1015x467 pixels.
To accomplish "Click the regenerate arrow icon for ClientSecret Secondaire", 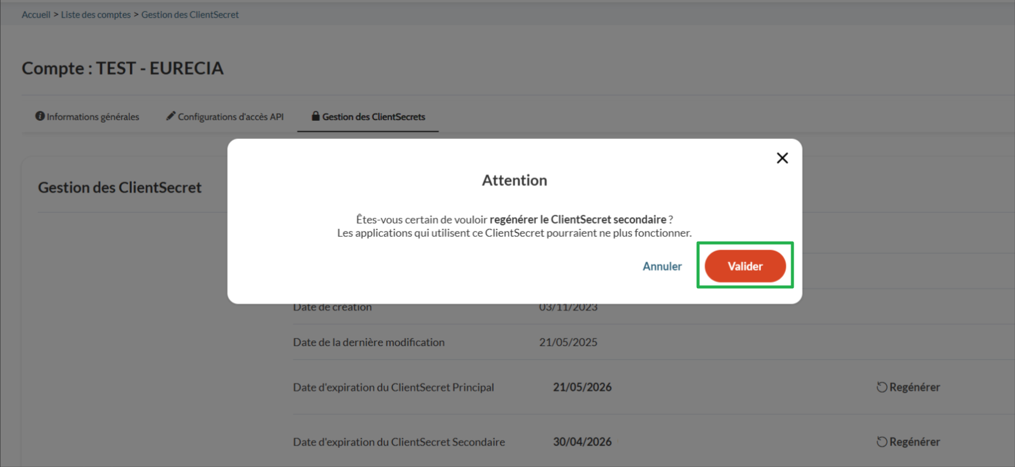I will coord(882,442).
